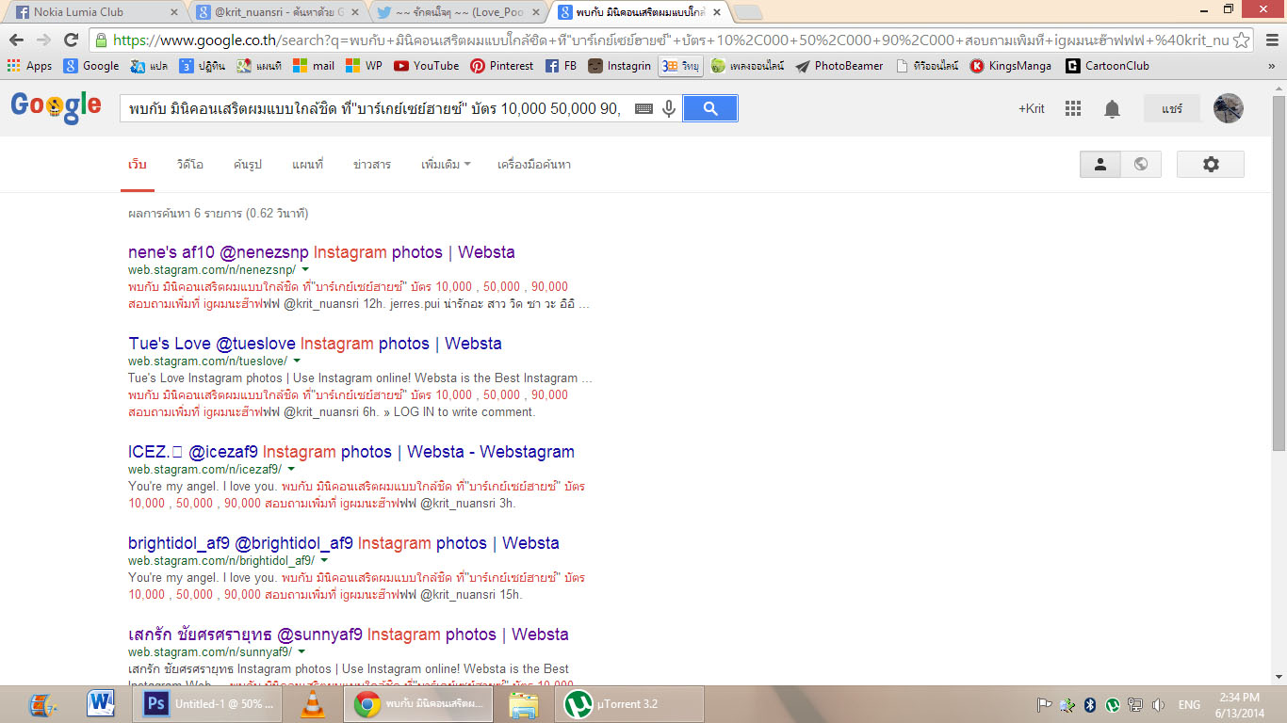Open เครื่องมือค้นหา search tools
The image size is (1287, 723).
(534, 165)
